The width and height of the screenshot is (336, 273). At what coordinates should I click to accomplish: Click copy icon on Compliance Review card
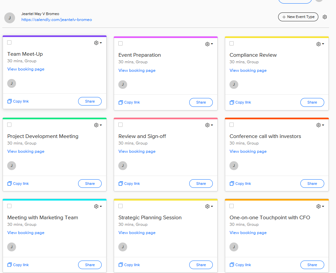pyautogui.click(x=232, y=102)
